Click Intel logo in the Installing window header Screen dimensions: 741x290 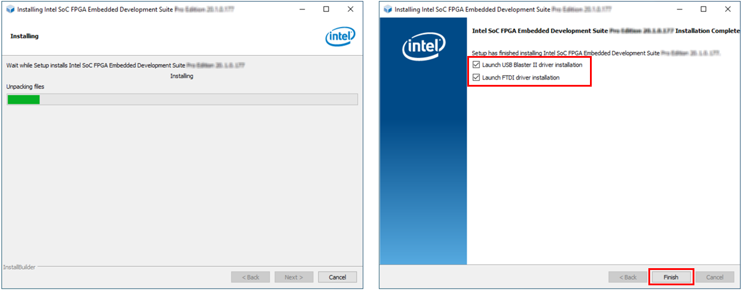tap(340, 37)
